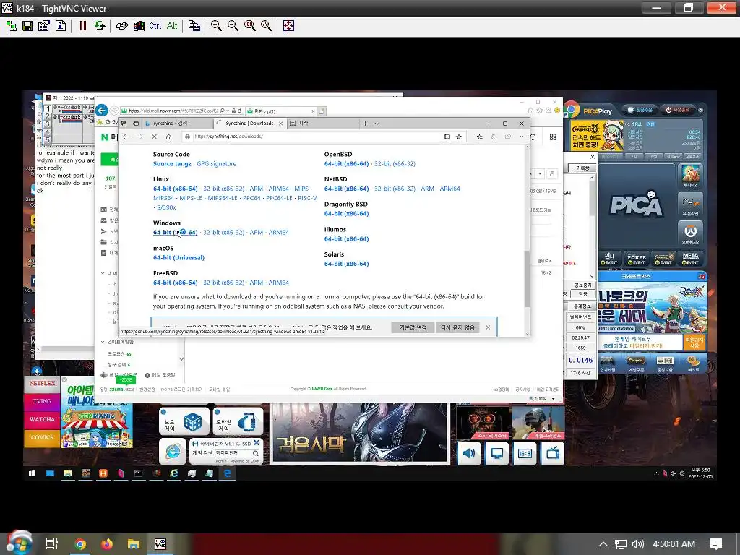The height and width of the screenshot is (555, 740).
Task: Open the board game dice tile
Action: tap(184, 421)
